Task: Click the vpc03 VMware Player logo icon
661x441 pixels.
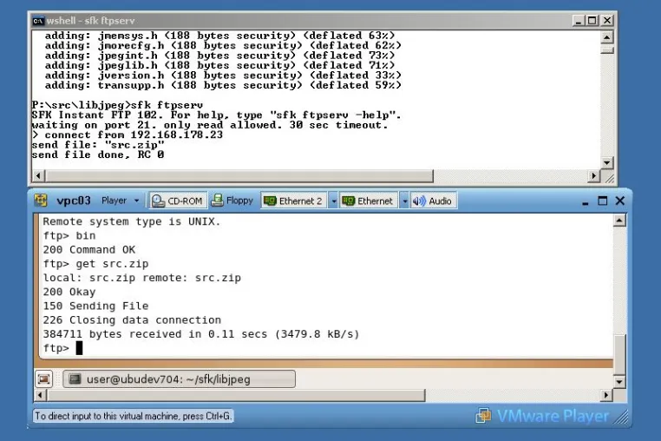Action: tap(41, 200)
